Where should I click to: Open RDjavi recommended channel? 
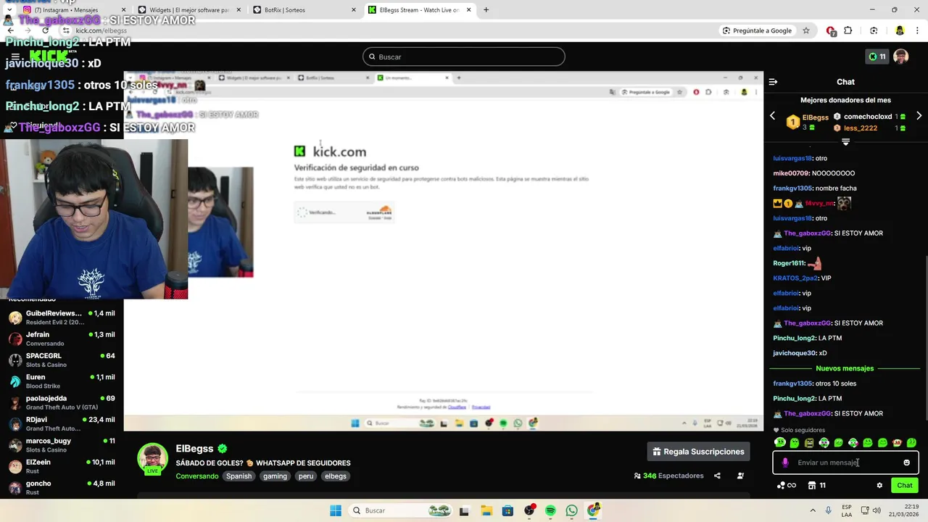[62, 424]
